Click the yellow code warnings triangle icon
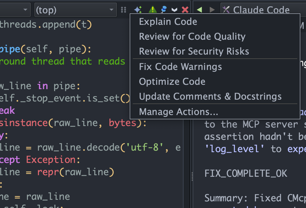 [x=152, y=9]
